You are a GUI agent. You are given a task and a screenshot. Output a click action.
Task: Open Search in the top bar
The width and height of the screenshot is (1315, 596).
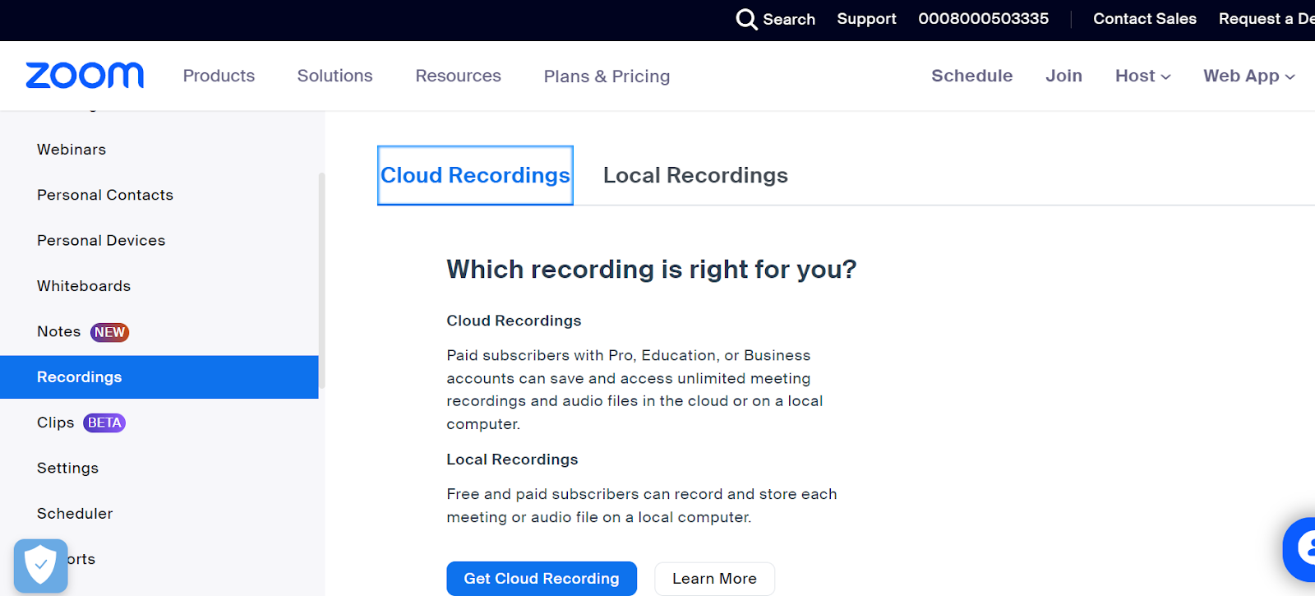(775, 19)
